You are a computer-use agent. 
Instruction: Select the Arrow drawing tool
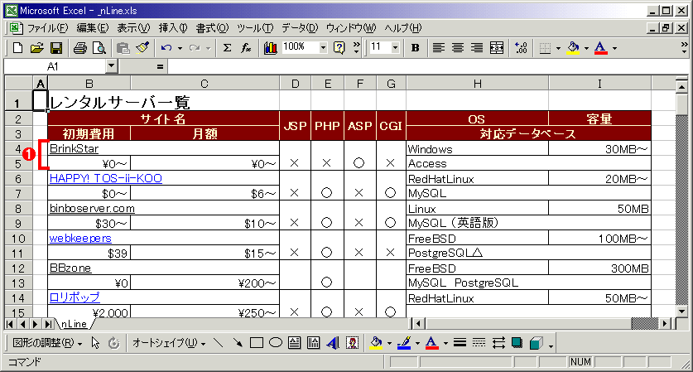(238, 343)
